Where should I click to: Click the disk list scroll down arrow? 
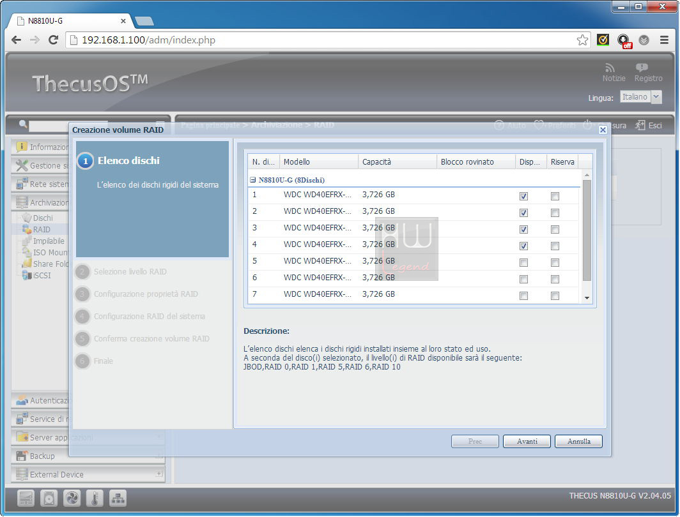coord(587,298)
